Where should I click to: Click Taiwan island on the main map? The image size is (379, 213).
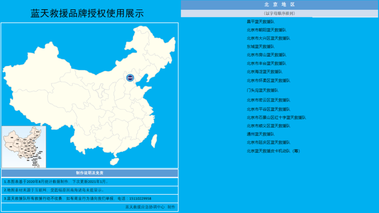pyautogui.click(x=154, y=141)
